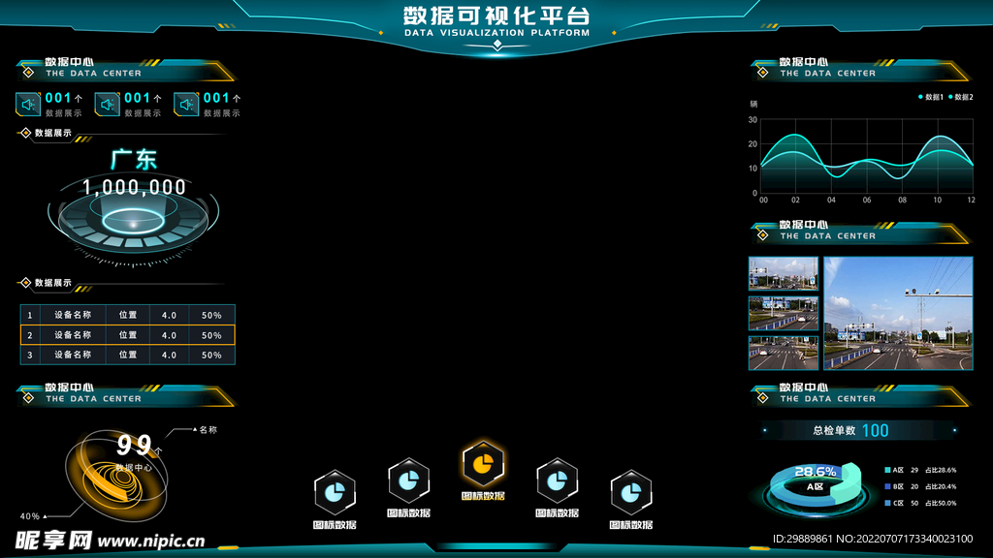Click the last speaker icon of the three
This screenshot has width=993, height=558.
coord(186,105)
